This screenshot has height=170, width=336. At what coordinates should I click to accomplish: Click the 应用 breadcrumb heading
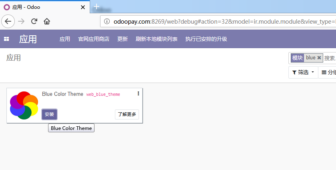(x=14, y=58)
